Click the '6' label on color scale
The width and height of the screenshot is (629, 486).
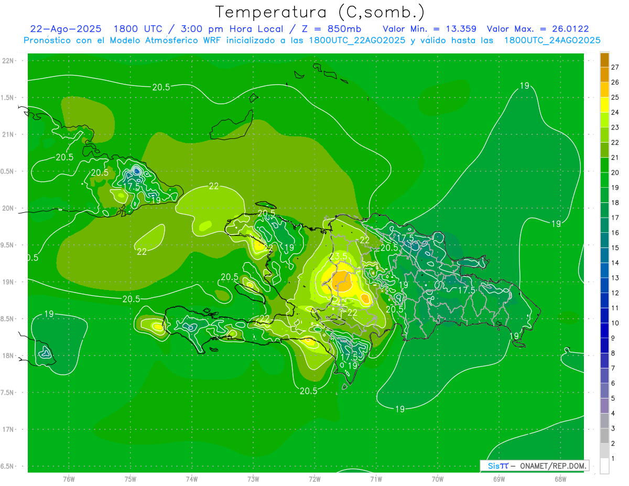pos(614,383)
